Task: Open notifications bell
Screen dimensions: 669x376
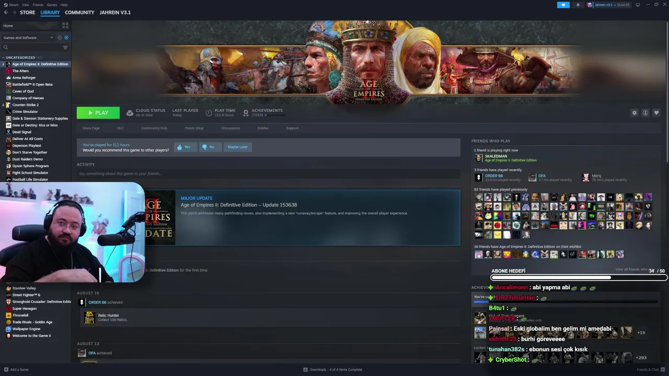Action: click(578, 5)
